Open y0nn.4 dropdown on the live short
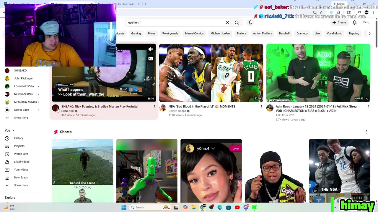This screenshot has width=378, height=212. coord(213,148)
